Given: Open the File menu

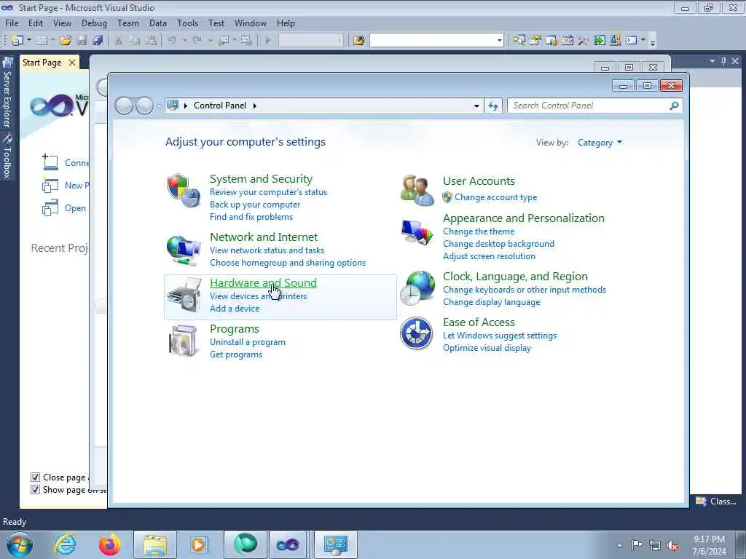Looking at the screenshot, I should (12, 23).
